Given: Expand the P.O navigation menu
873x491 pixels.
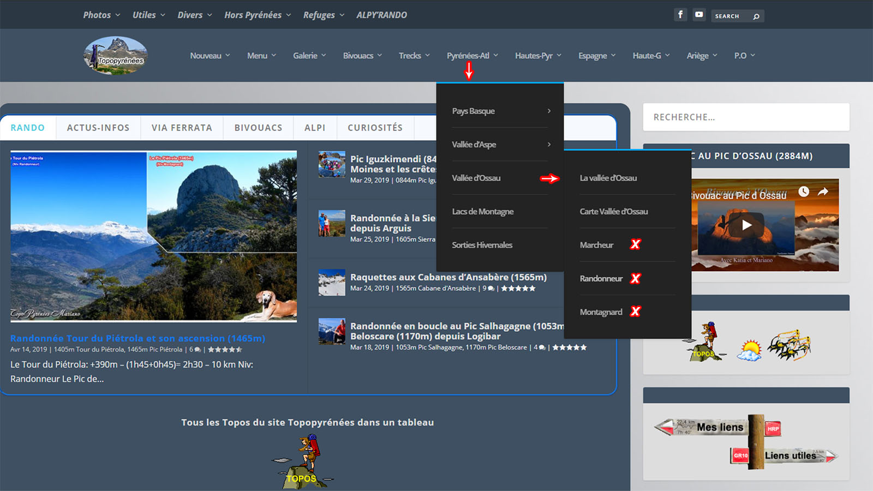Looking at the screenshot, I should click(744, 56).
